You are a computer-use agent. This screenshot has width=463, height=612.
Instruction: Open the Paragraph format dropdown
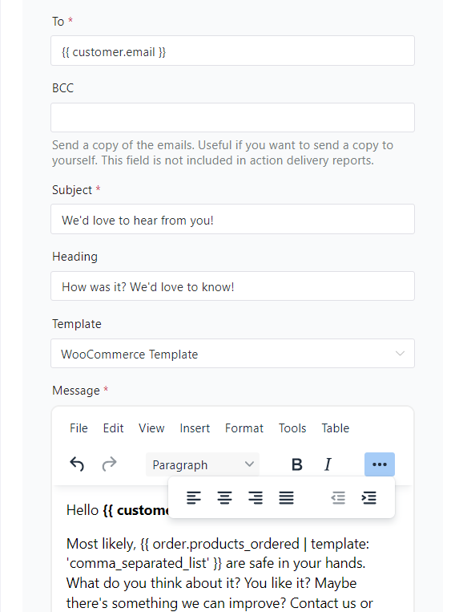(203, 464)
